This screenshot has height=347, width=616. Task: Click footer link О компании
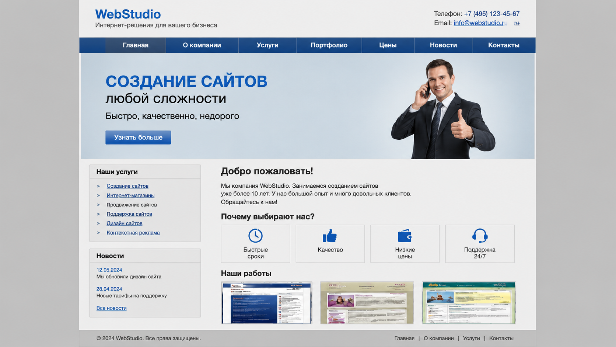438,338
